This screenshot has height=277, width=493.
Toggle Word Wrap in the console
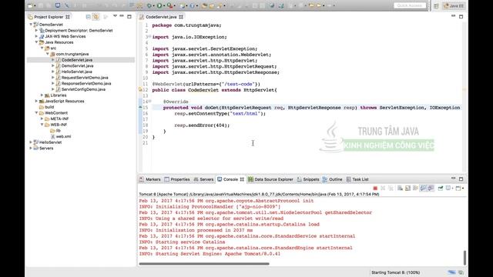415,188
